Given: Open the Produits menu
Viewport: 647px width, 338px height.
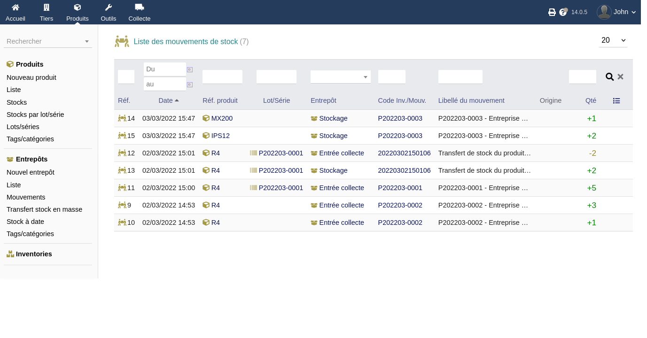Looking at the screenshot, I should click(78, 13).
